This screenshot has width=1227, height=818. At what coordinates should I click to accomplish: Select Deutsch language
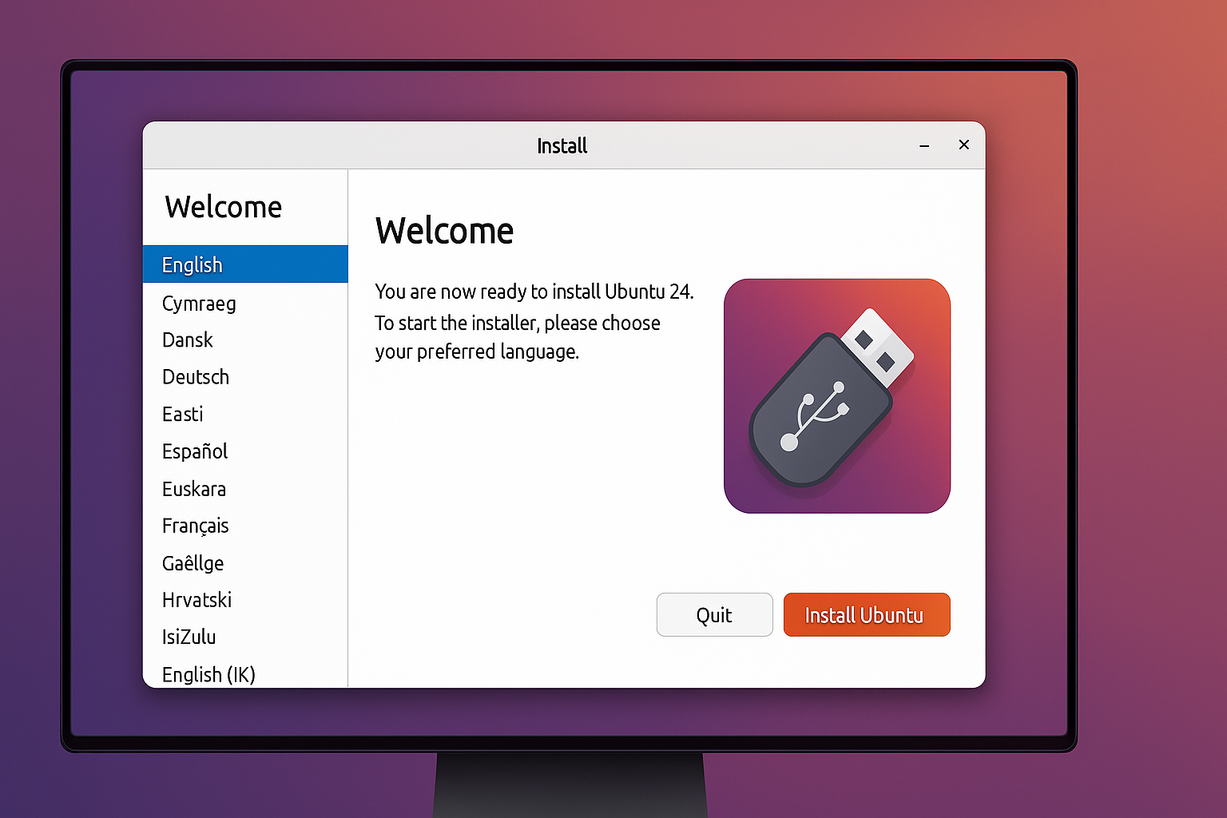coord(245,377)
